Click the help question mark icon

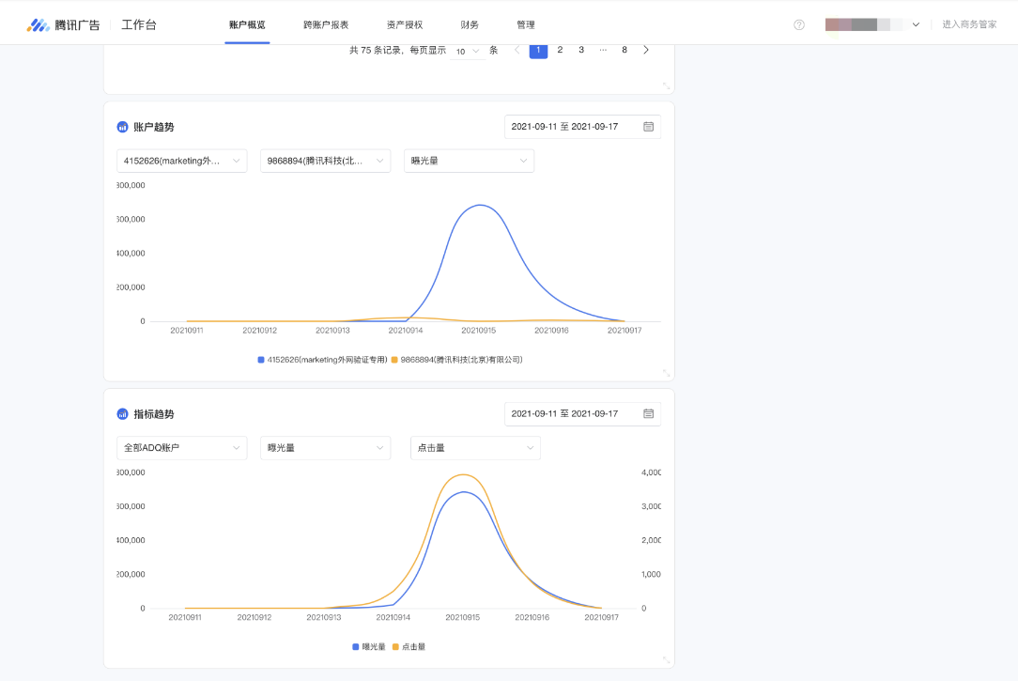(799, 25)
